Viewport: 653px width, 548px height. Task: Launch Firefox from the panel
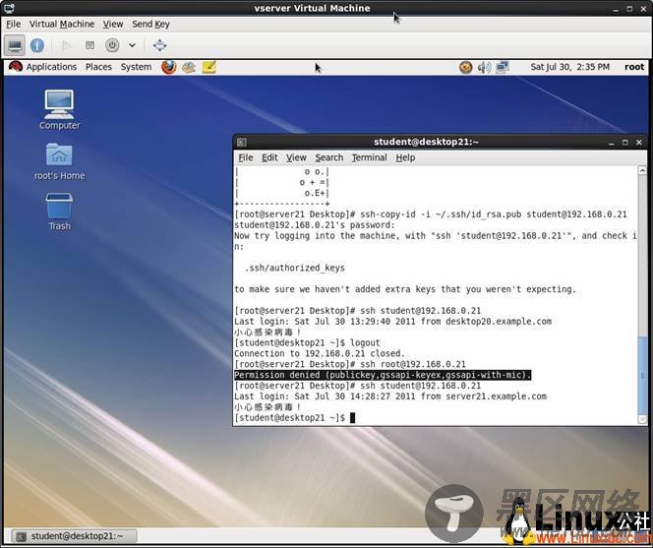tap(169, 67)
